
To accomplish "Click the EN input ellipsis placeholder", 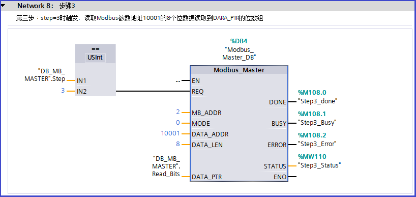I will (178, 81).
